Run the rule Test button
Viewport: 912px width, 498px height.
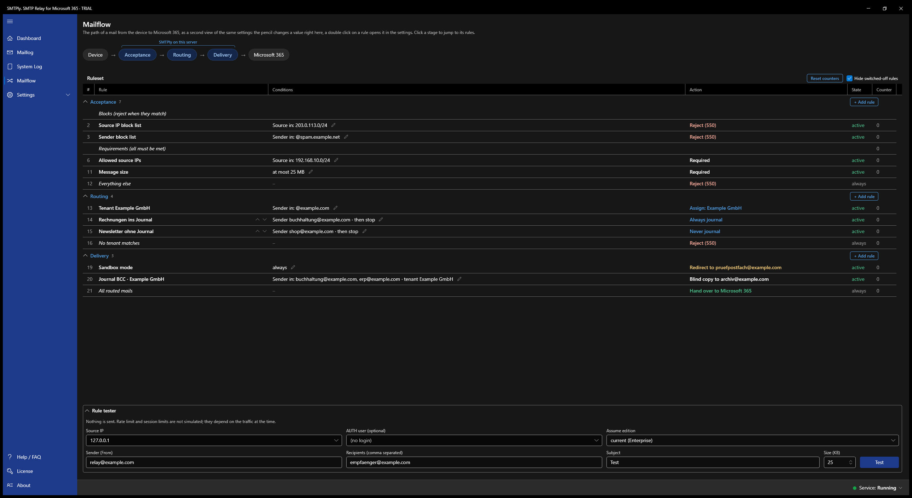[879, 462]
